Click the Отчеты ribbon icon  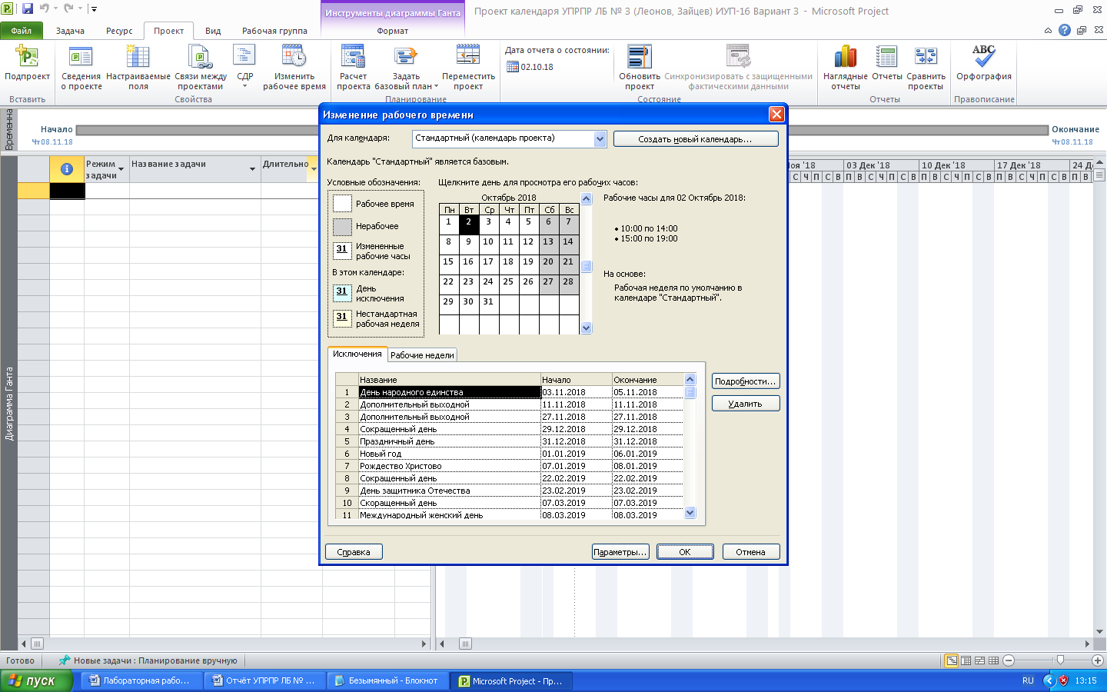[886, 57]
